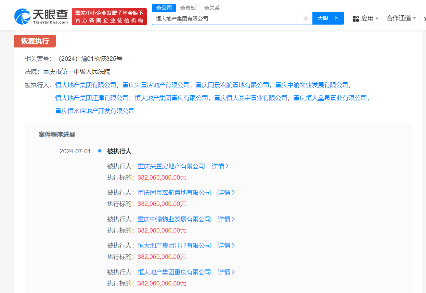Open 详情 for 重庆中渝物业发展有限公司

(226, 219)
